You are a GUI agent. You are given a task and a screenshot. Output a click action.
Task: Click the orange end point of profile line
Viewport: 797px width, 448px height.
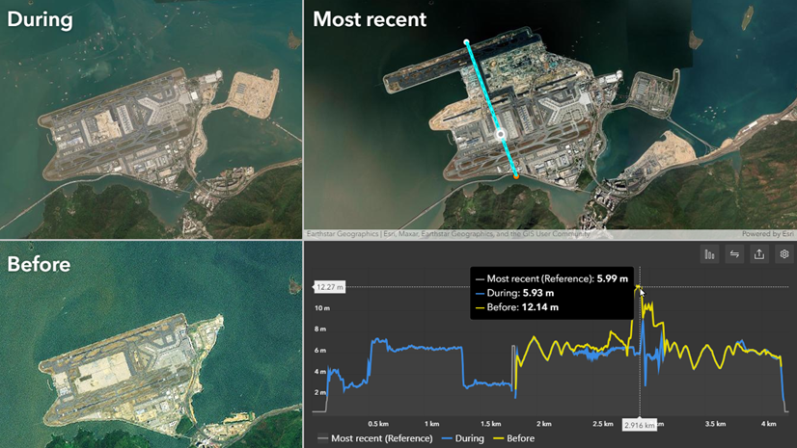(x=516, y=176)
